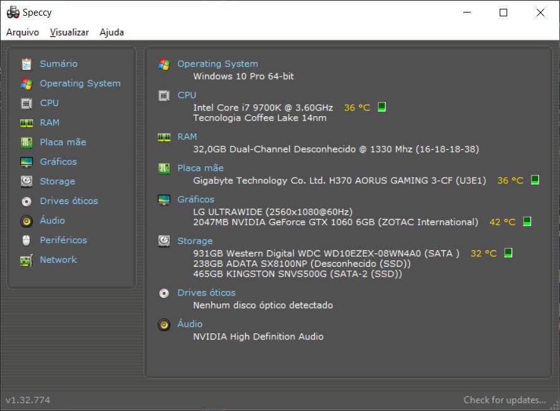This screenshot has height=411, width=560.
Task: Select CPU section in the sidebar
Action: pos(49,103)
